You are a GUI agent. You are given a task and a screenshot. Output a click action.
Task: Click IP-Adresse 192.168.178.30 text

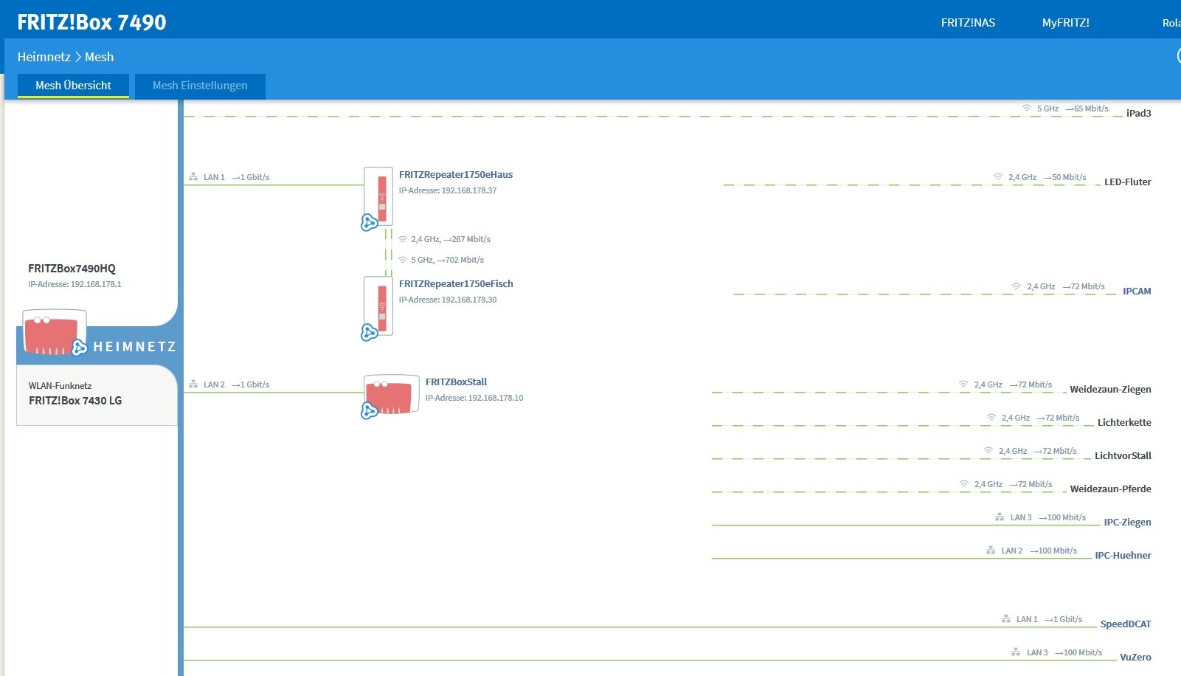click(448, 300)
